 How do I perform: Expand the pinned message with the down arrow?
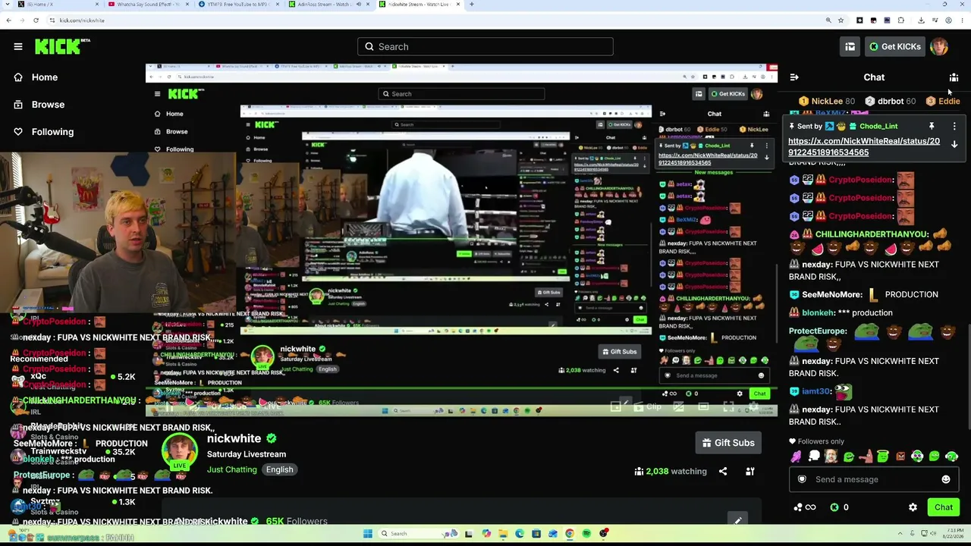954,144
